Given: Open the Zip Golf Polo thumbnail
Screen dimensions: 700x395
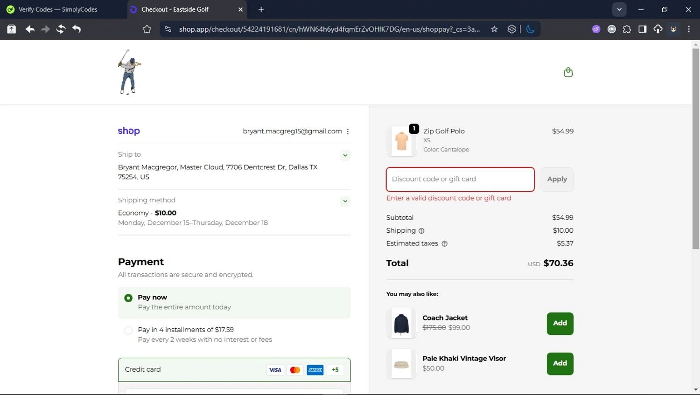Looking at the screenshot, I should (x=401, y=141).
